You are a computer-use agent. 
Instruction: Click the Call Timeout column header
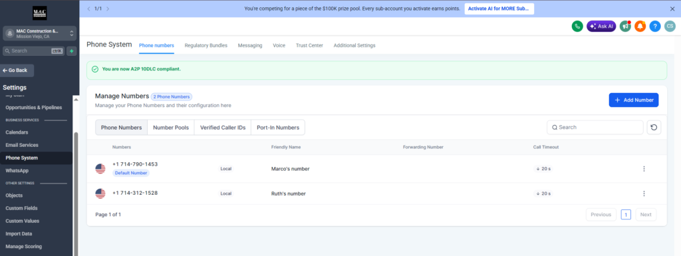[546, 147]
